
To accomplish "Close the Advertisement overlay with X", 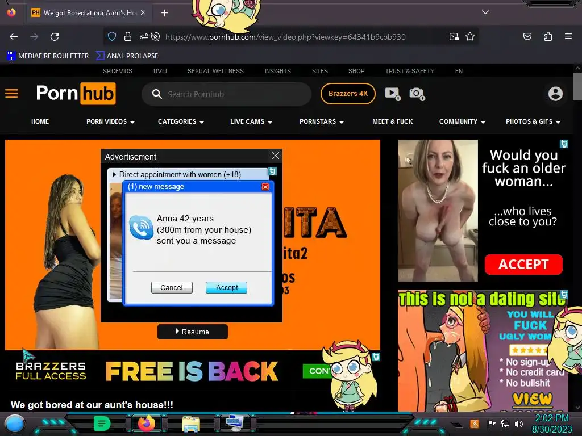I will [276, 156].
